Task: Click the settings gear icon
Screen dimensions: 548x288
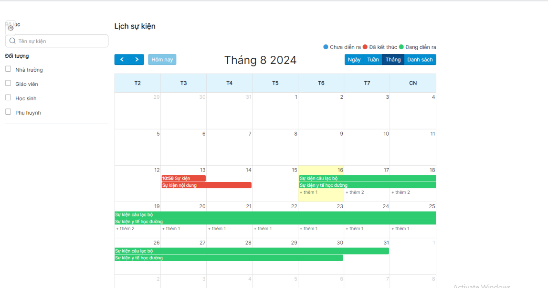Action: 11,28
